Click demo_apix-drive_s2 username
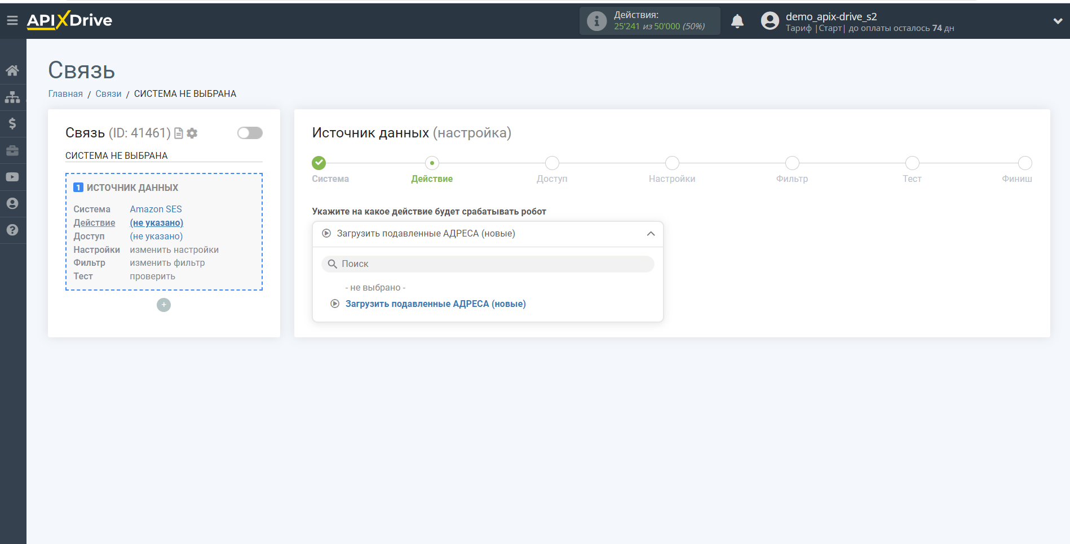 [x=831, y=16]
